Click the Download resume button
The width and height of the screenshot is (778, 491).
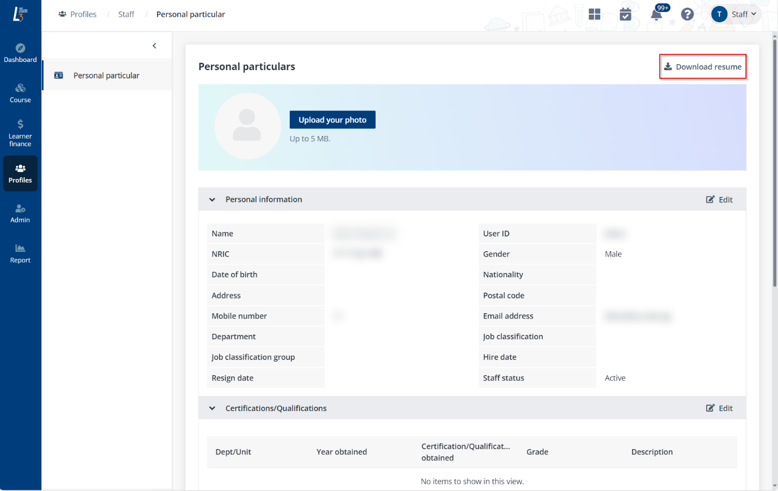(x=702, y=66)
